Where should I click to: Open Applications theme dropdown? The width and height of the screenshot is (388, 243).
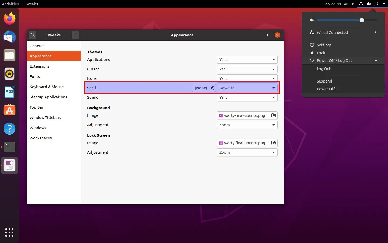[x=247, y=60]
